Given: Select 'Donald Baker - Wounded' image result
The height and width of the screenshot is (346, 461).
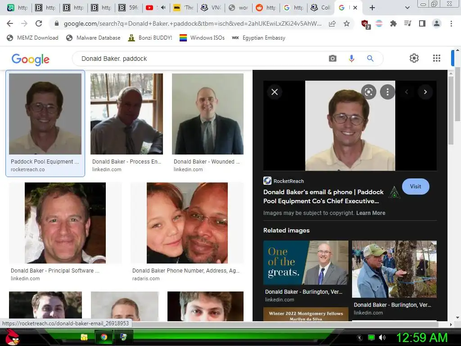Looking at the screenshot, I should coord(208,114).
